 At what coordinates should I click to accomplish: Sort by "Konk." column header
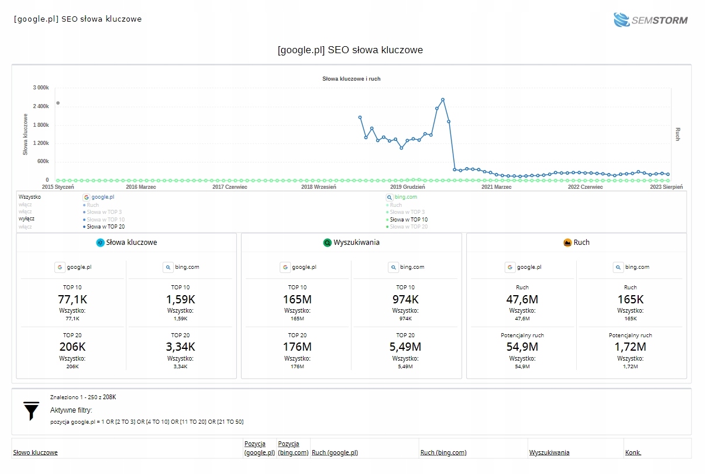tap(633, 453)
